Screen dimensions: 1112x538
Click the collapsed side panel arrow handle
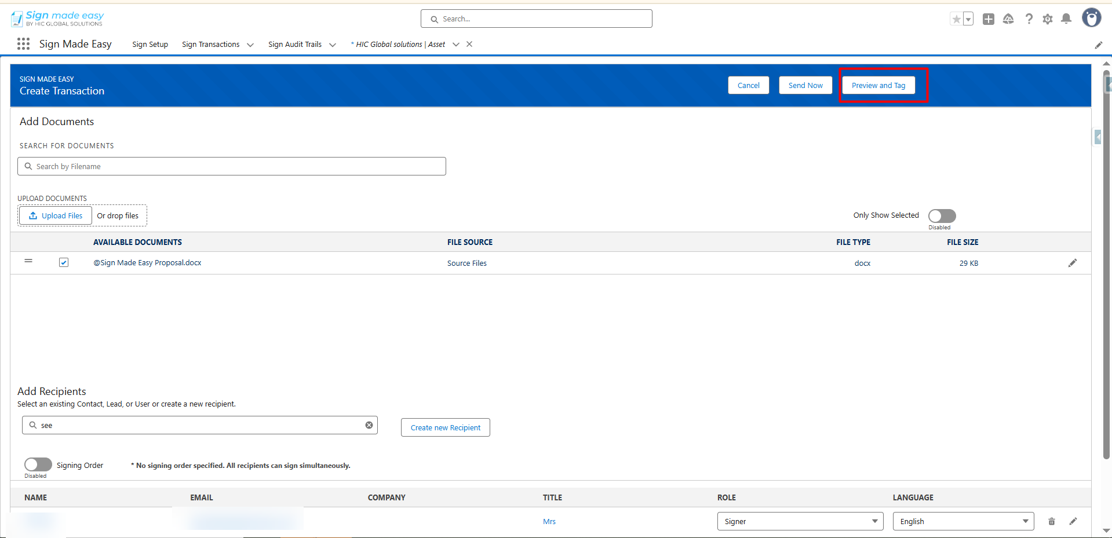pos(1097,137)
